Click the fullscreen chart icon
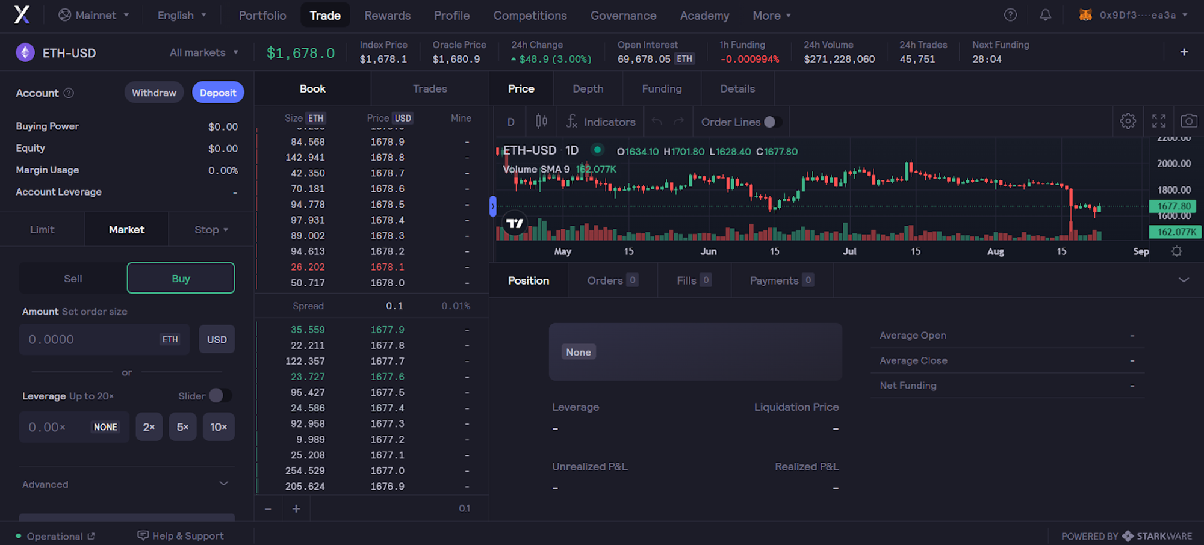Image resolution: width=1204 pixels, height=545 pixels. point(1158,121)
